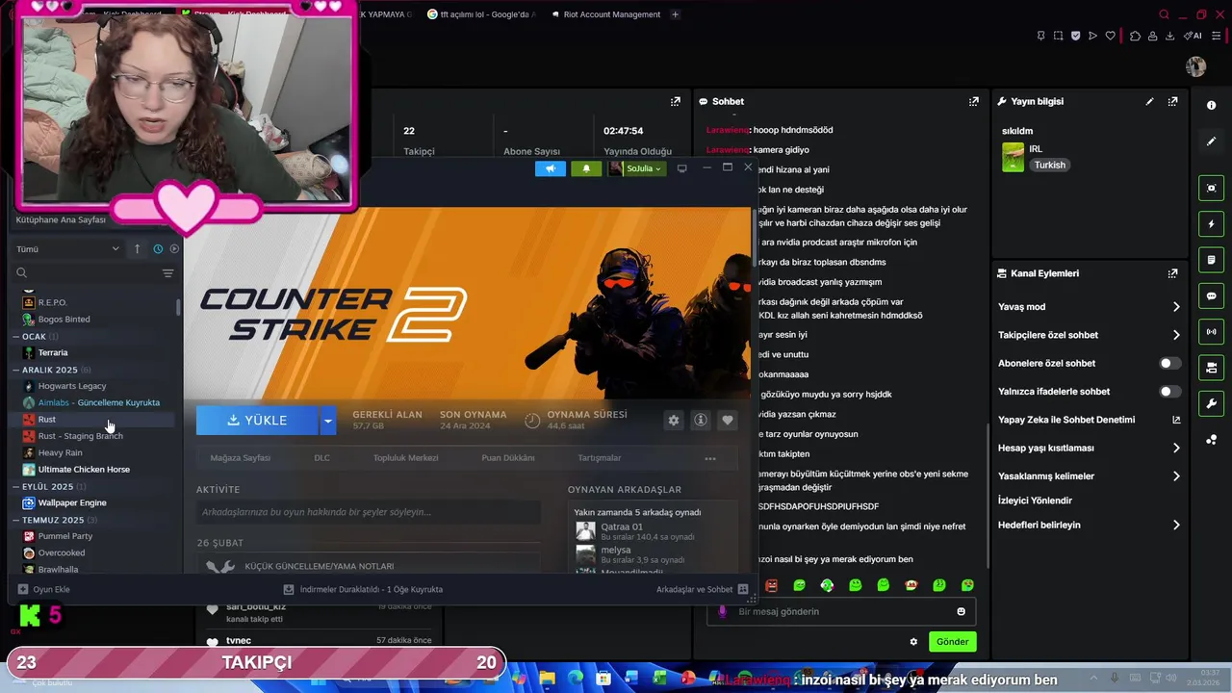Expand Yavaş mod option

1176,307
